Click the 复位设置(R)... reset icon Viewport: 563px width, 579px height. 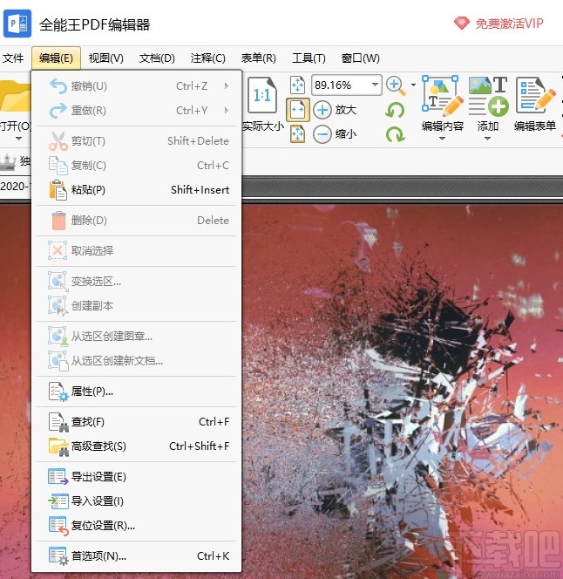58,526
